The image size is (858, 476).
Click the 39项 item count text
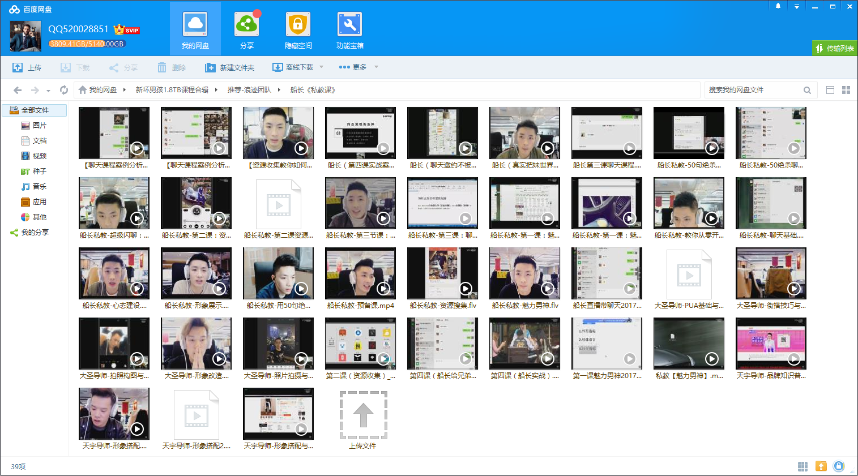(18, 466)
